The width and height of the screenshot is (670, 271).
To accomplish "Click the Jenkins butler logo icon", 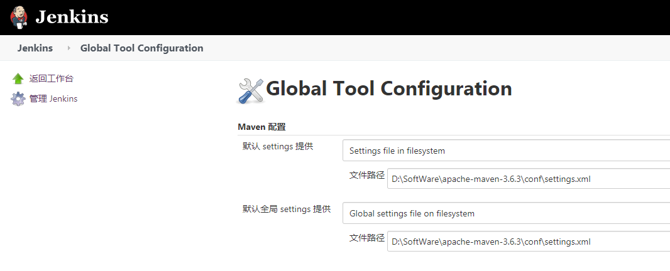I will (19, 17).
